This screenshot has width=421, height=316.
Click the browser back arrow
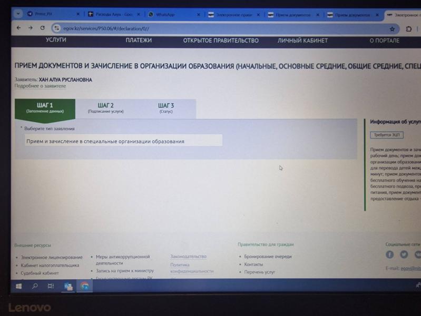[18, 28]
